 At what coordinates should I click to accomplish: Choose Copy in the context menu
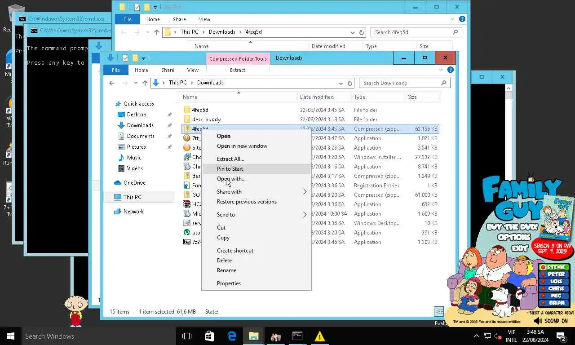click(223, 238)
